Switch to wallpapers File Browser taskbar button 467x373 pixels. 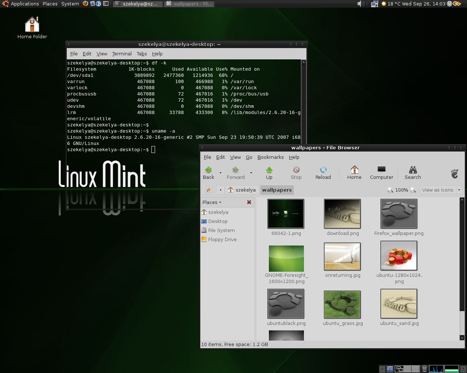[189, 4]
